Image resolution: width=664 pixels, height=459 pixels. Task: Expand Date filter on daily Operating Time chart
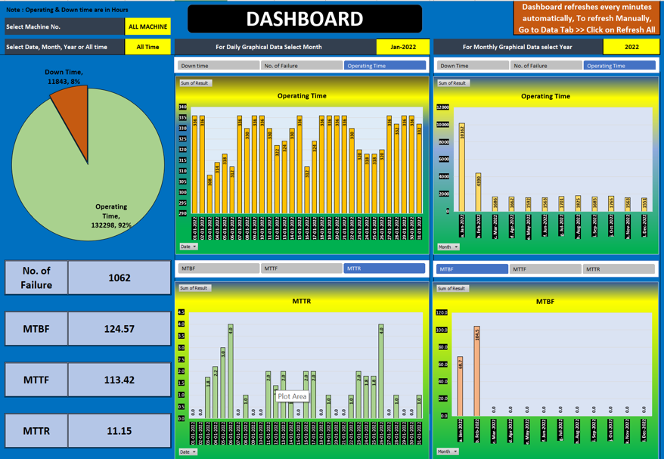(188, 247)
